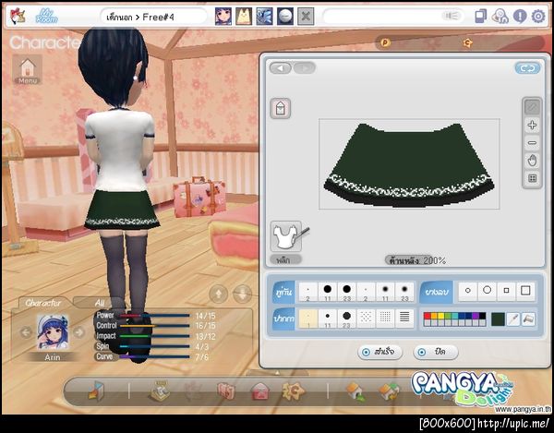Click the link/swap icon in editor top-right
554x433 pixels.
click(x=527, y=68)
